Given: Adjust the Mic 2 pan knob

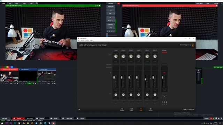Looking at the screenshot, I should tap(155, 95).
